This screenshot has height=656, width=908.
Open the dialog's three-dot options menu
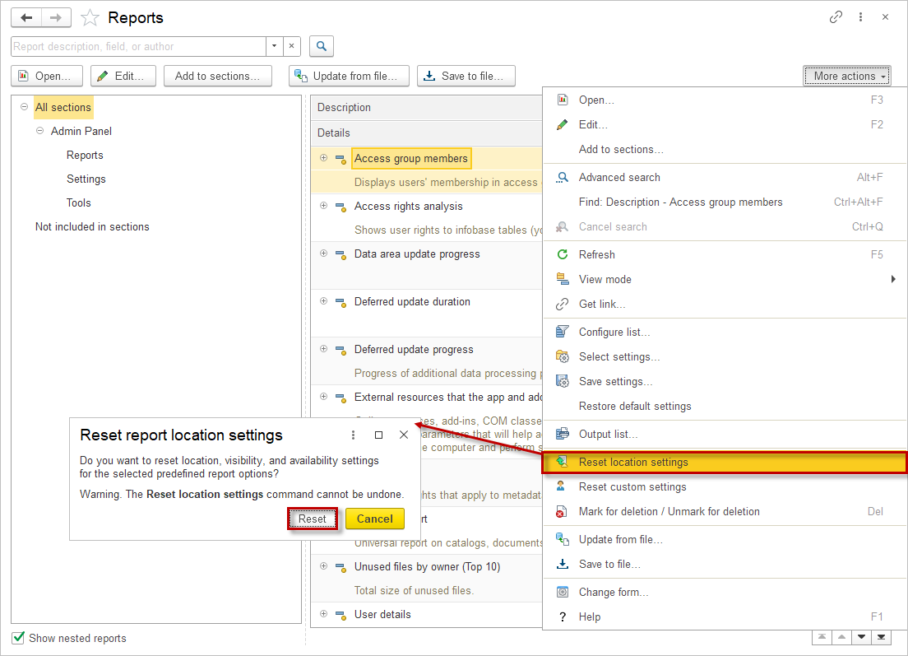click(x=354, y=435)
